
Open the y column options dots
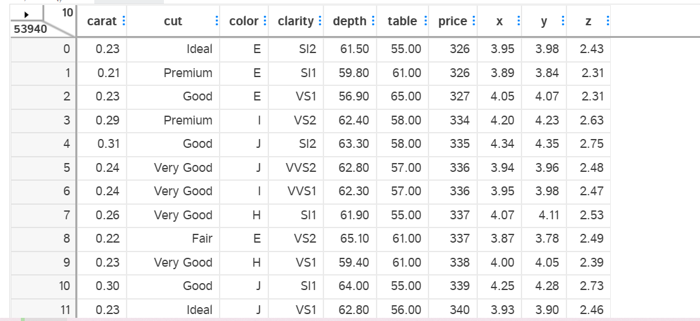click(563, 21)
